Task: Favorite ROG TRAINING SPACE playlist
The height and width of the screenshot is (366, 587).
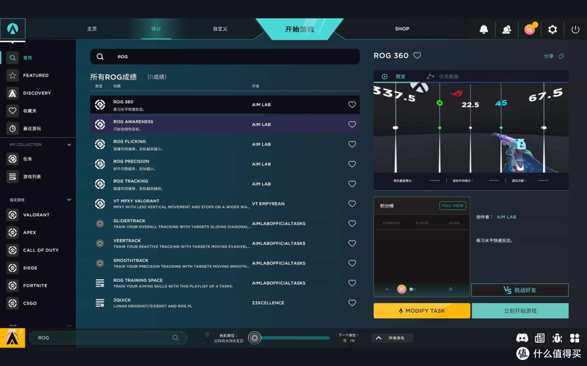Action: point(352,282)
